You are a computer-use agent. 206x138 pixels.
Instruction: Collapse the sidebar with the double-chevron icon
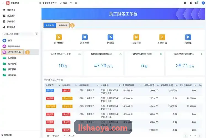point(40,3)
